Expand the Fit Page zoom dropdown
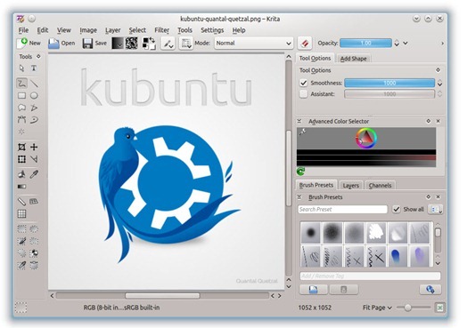Viewport: 467px width, 328px height. [x=377, y=308]
